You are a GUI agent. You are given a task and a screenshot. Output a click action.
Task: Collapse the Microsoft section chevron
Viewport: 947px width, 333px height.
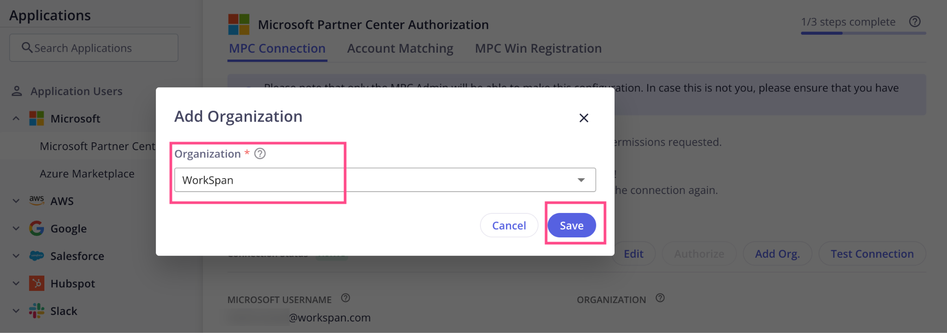point(16,119)
